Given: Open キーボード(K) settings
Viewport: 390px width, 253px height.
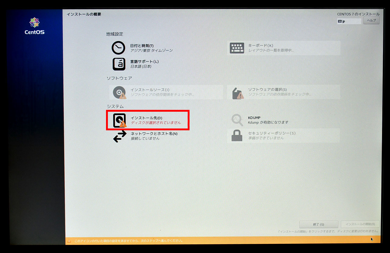Looking at the screenshot, I should [x=261, y=45].
